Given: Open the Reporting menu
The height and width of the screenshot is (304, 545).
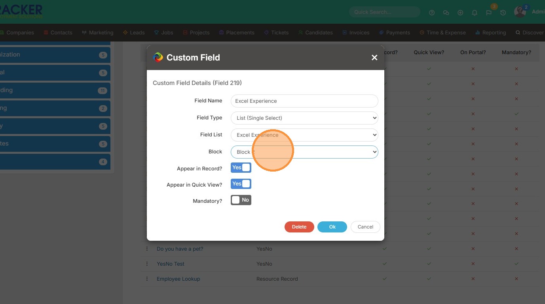Looking at the screenshot, I should point(491,32).
